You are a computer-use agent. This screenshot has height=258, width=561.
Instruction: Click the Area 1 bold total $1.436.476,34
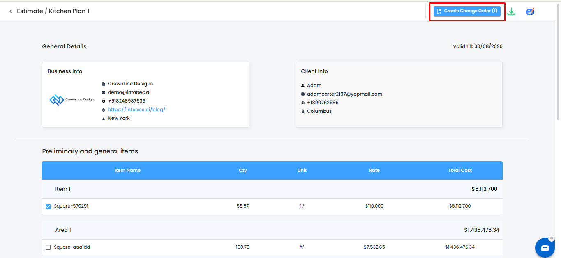click(482, 230)
